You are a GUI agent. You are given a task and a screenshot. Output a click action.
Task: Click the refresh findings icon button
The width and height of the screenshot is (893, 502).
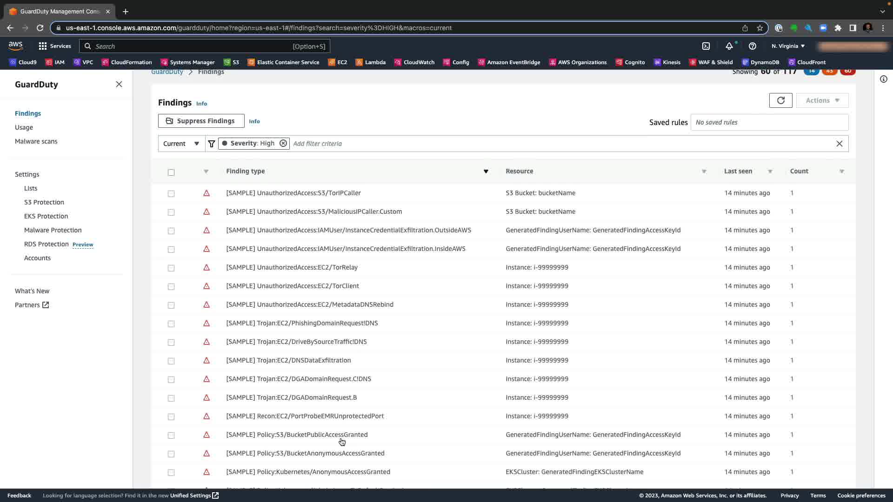[780, 100]
